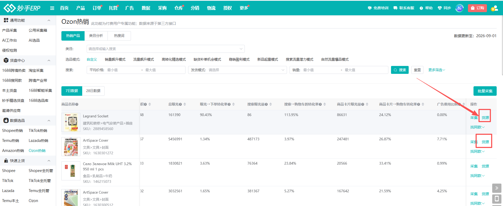503x206 pixels.
Task: Switch to the 类目分析 tab
Action: coord(96,36)
